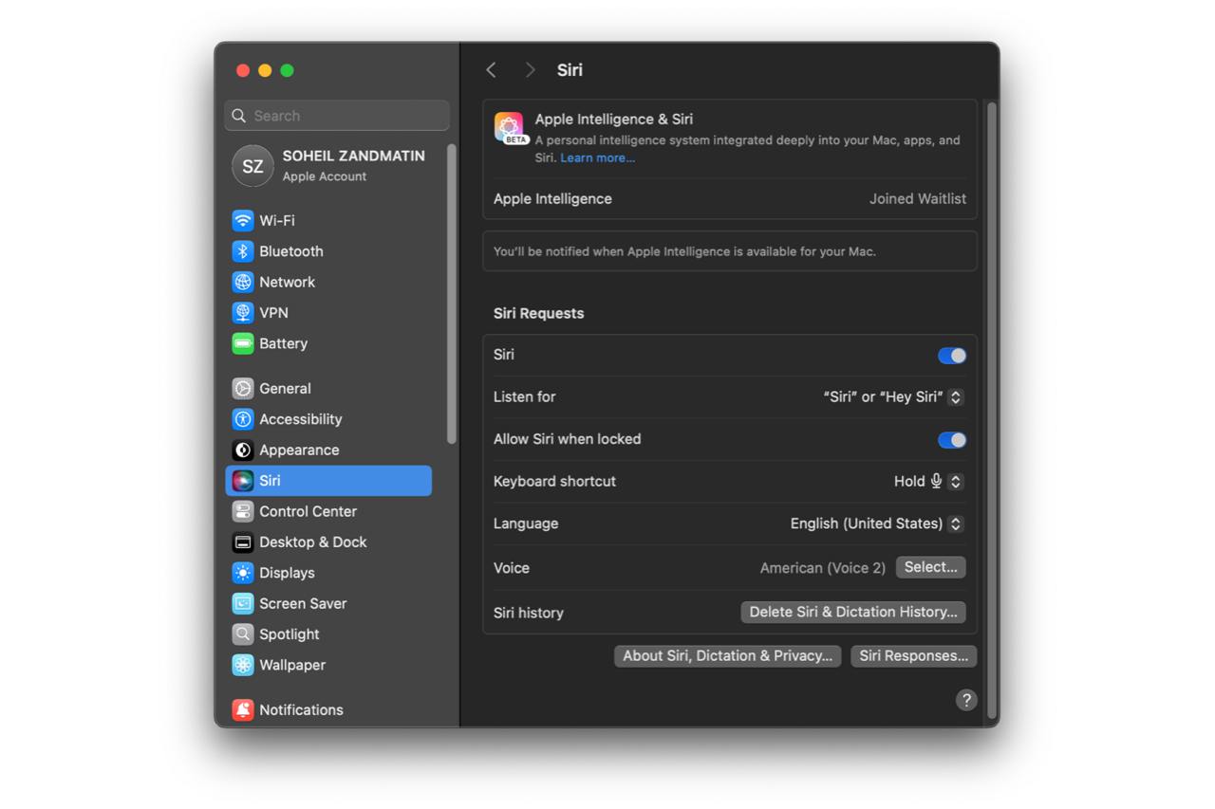This screenshot has height=809, width=1215.
Task: Click the Bluetooth sidebar icon
Action: (x=243, y=251)
